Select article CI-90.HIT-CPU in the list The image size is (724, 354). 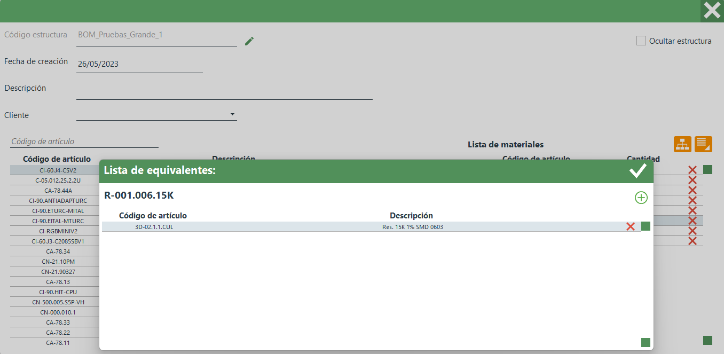(x=58, y=292)
